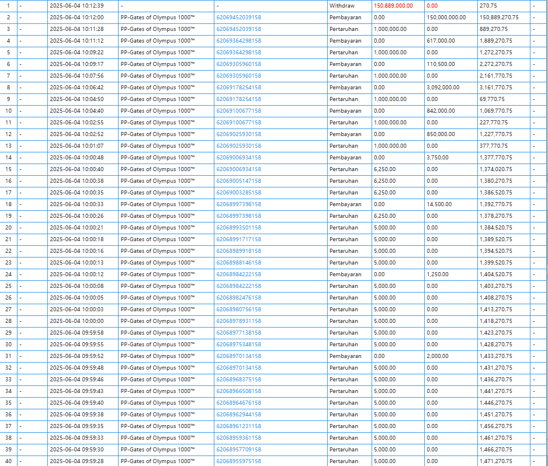Viewport: 548px width, 466px height.
Task: Click the 3,092,000.00 payout value
Action: [x=443, y=88]
